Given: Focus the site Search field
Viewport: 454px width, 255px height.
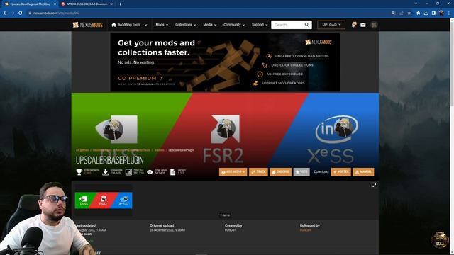Looking at the screenshot, I should (x=287, y=25).
